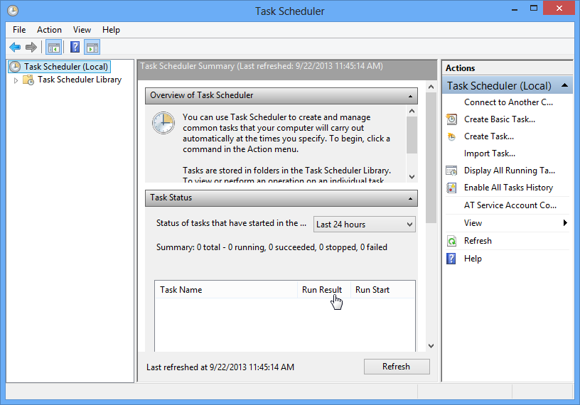Collapse the Task Status section
The height and width of the screenshot is (405, 580).
pos(411,198)
